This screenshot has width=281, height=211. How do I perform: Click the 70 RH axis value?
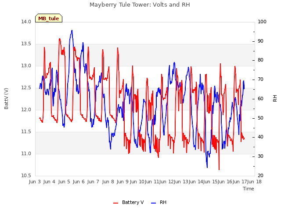(260, 79)
